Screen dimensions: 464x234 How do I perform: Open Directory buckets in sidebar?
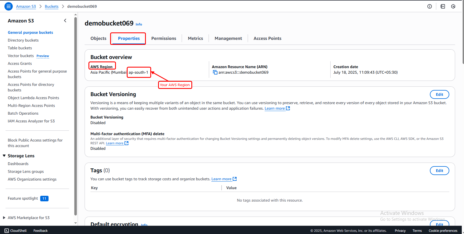23,40
